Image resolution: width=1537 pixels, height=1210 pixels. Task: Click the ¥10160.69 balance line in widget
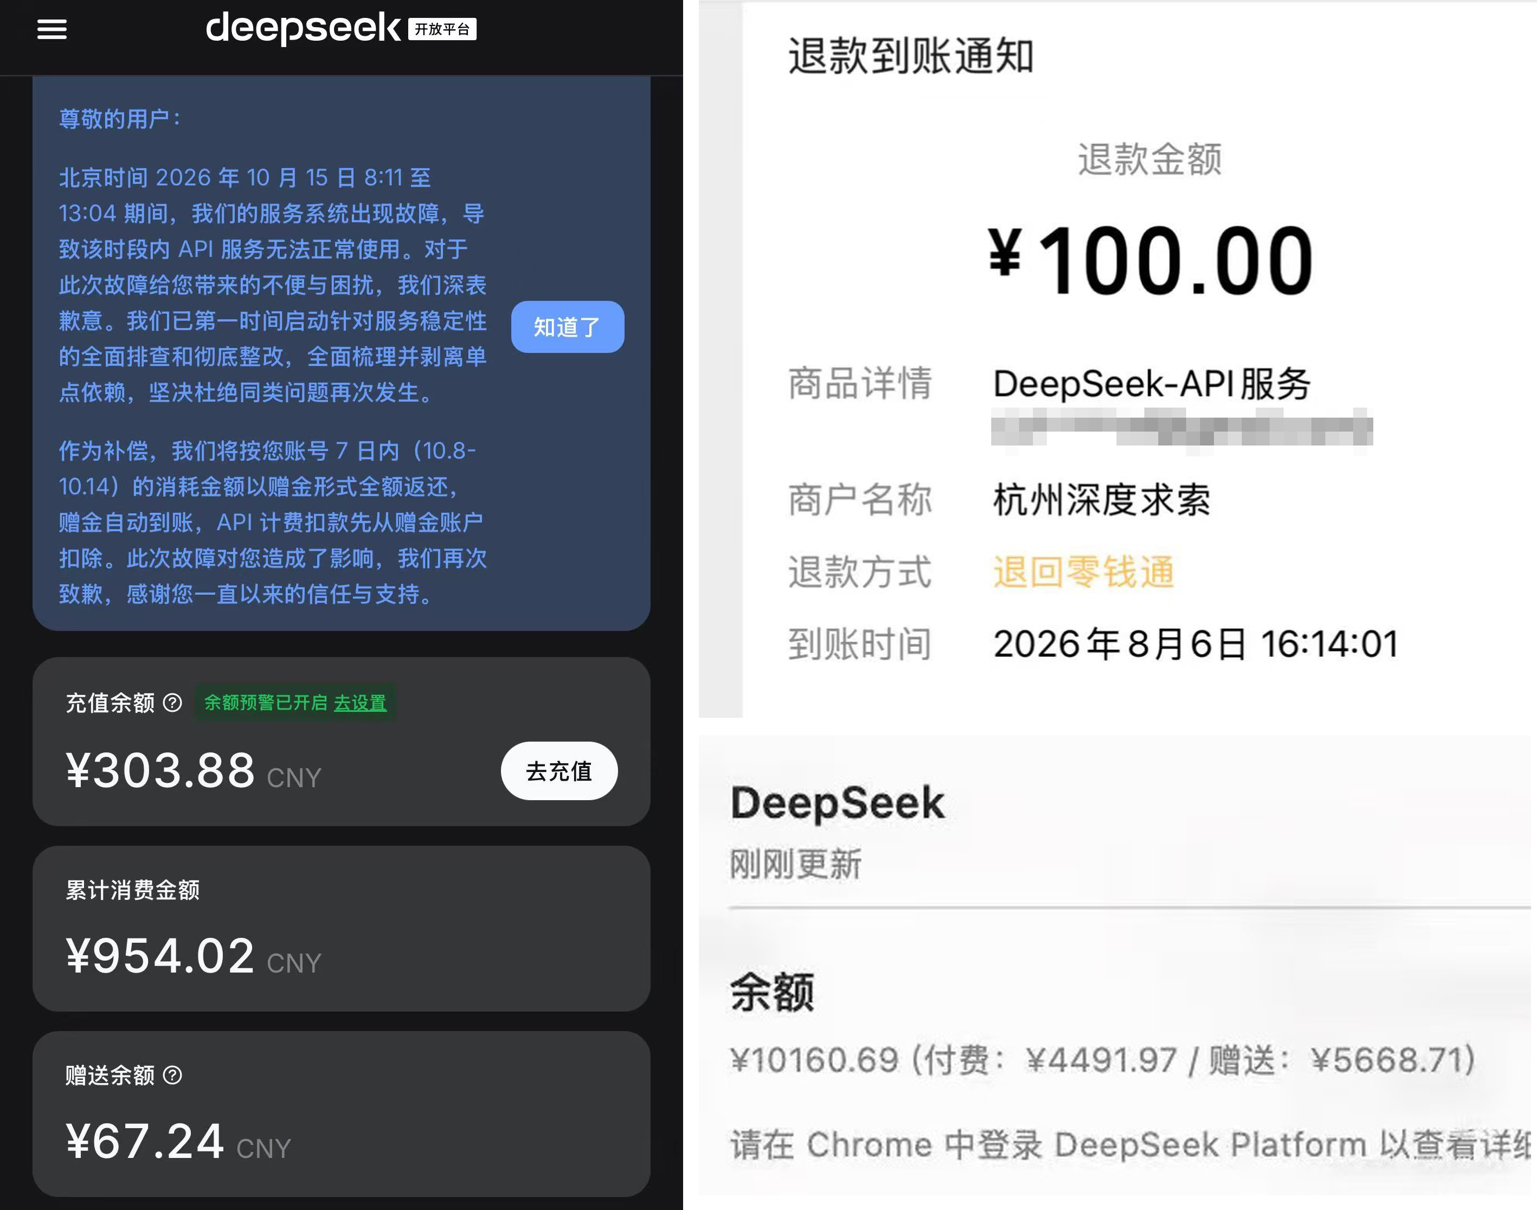1103,1060
